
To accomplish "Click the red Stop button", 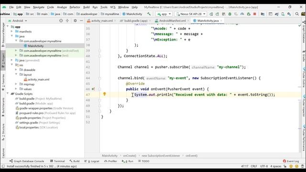I will tap(254, 14).
